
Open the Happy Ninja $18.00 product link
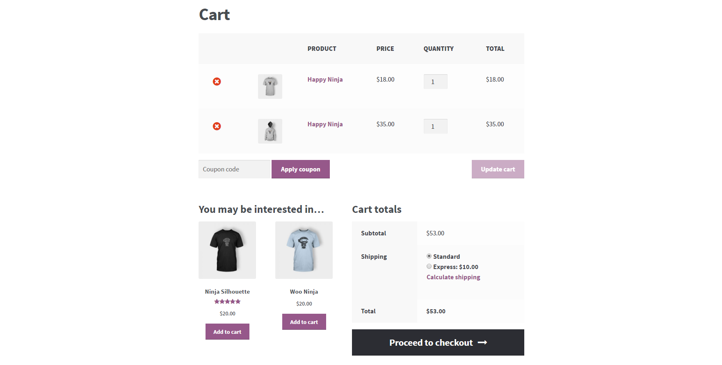tap(325, 80)
